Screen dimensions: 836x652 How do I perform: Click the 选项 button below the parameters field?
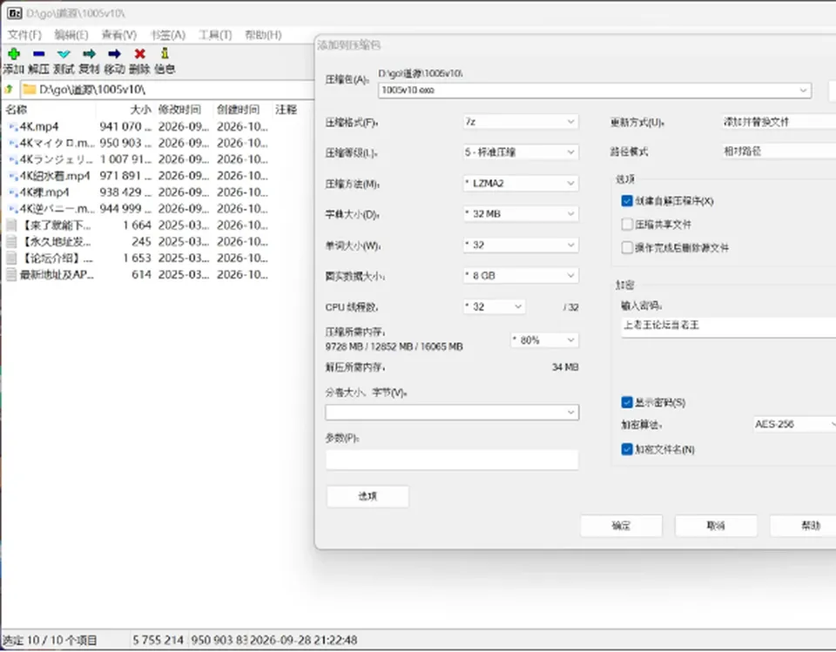pyautogui.click(x=367, y=496)
